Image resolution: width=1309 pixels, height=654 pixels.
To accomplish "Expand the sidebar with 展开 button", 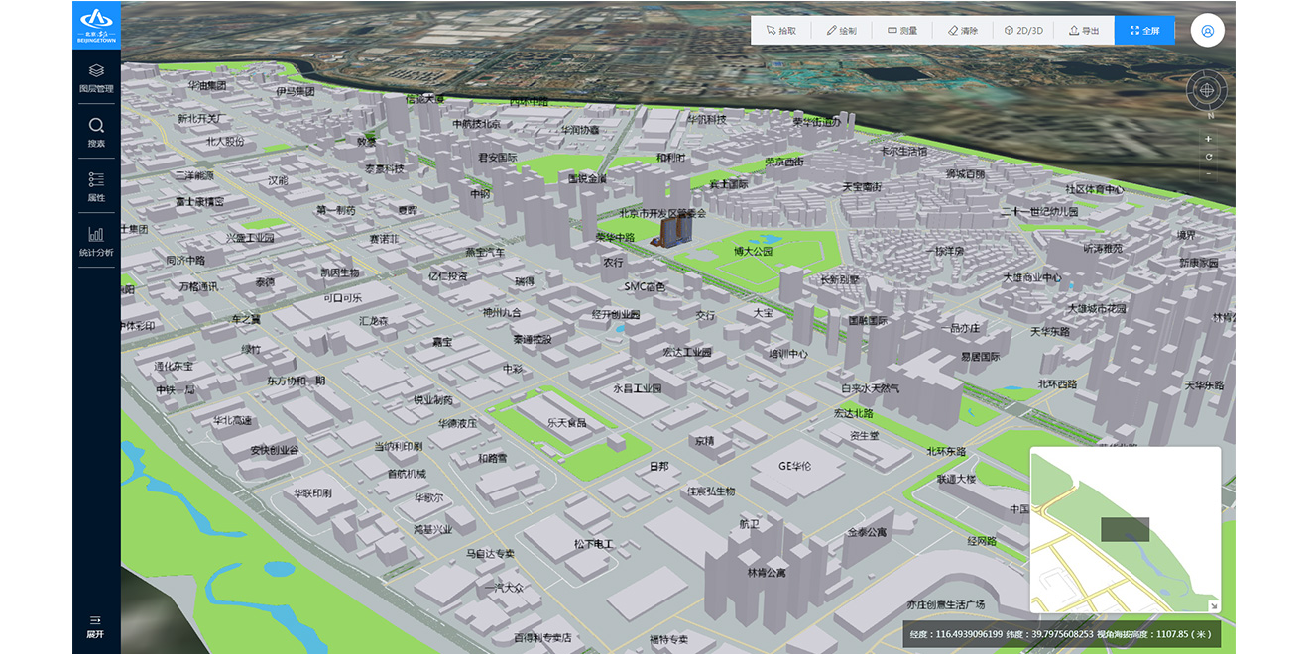I will coord(96,625).
